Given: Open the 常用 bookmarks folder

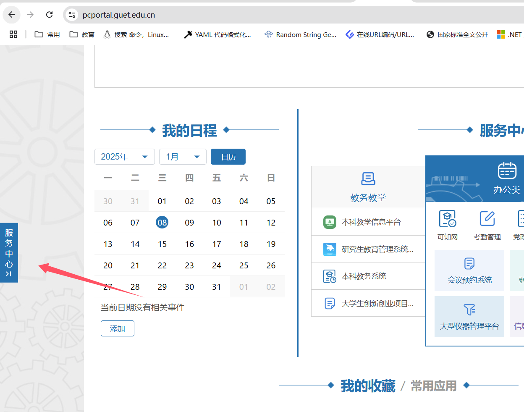Looking at the screenshot, I should click(x=47, y=34).
